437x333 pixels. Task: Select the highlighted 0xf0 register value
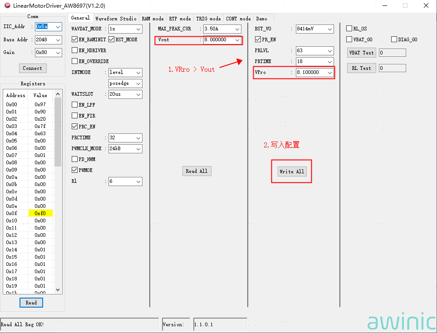40,213
